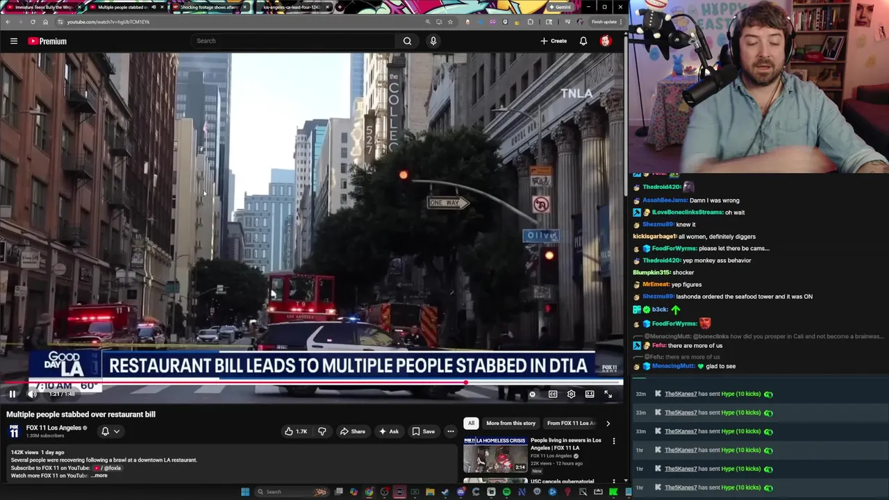
Task: Open more actions menu beside Save
Action: coord(451,431)
